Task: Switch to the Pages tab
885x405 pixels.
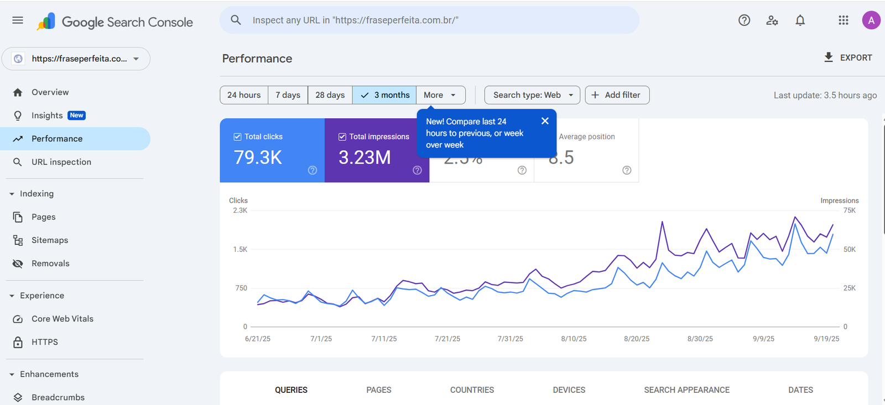Action: (378, 390)
